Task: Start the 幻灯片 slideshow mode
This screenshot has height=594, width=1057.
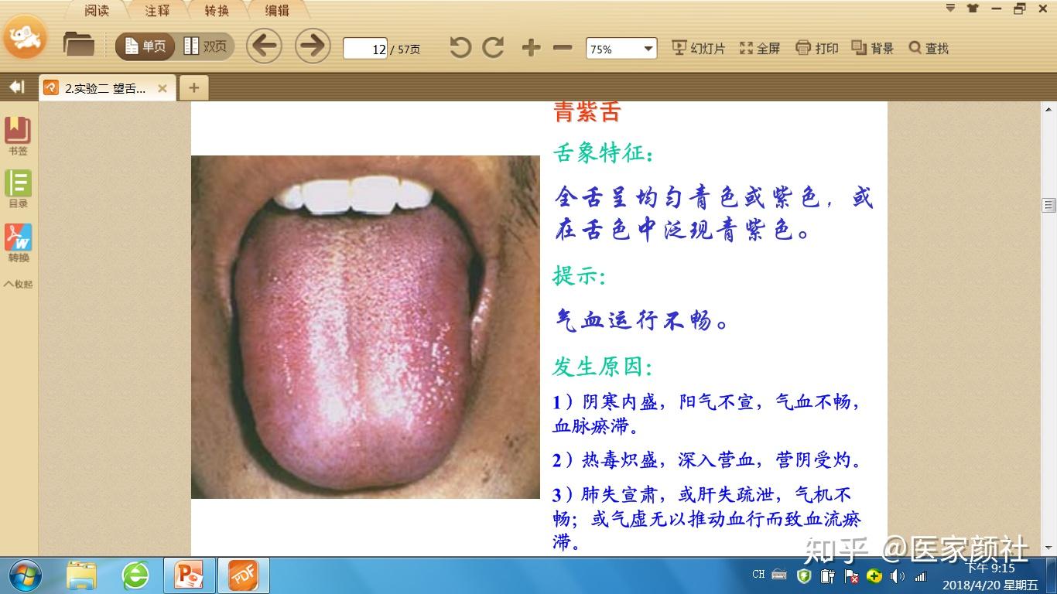Action: click(699, 47)
